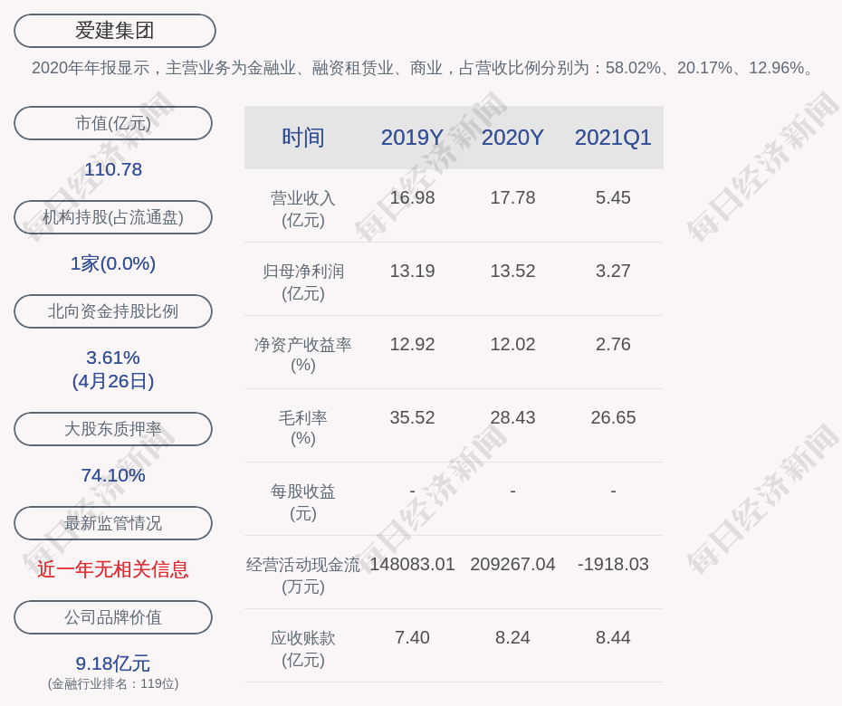Click the 2020Y column header
The height and width of the screenshot is (706, 842).
point(512,138)
